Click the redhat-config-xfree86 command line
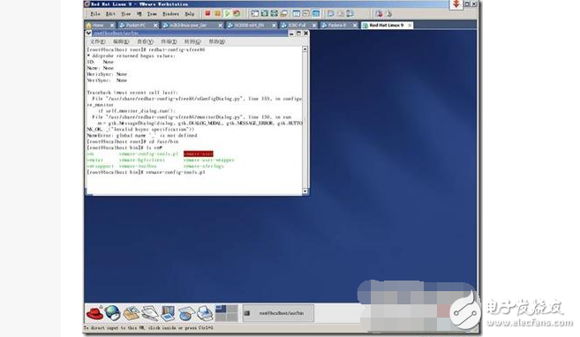This screenshot has height=337, width=580. click(x=146, y=49)
